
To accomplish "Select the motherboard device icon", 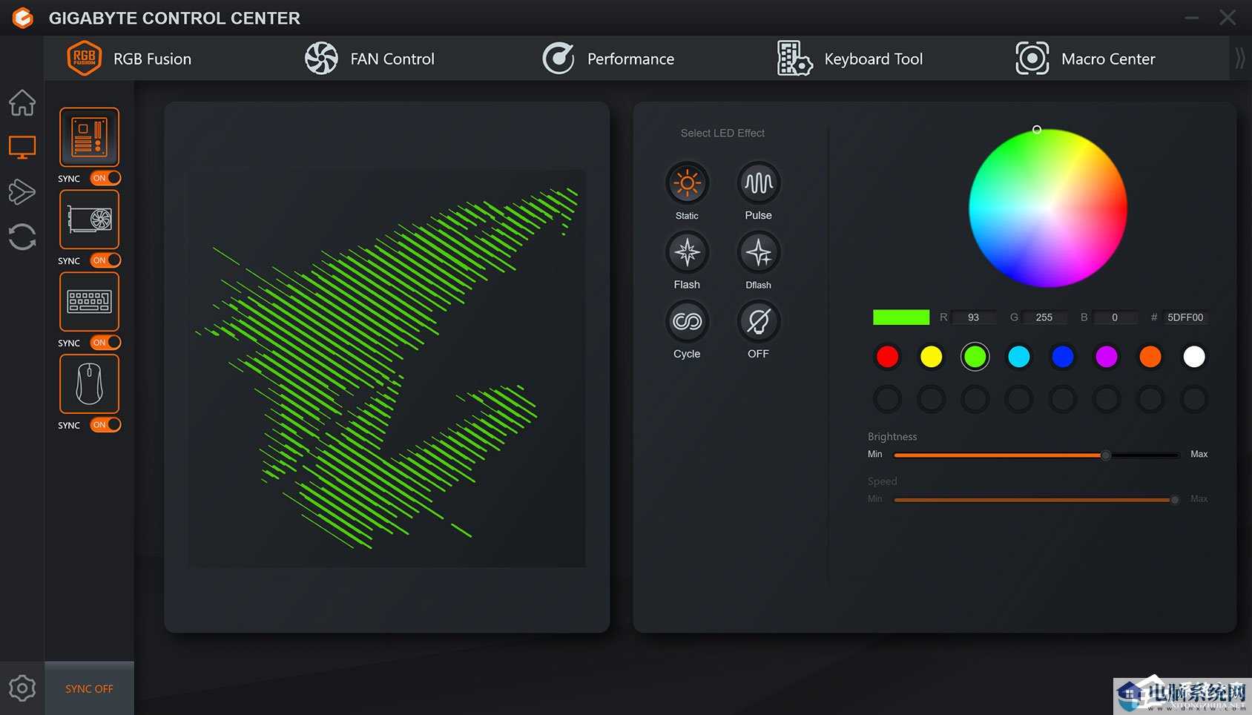I will pyautogui.click(x=89, y=137).
